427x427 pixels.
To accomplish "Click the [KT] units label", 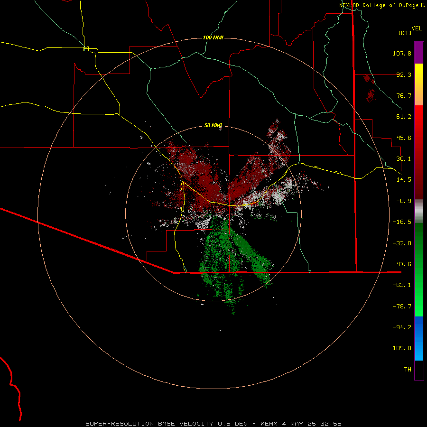I will tap(405, 33).
